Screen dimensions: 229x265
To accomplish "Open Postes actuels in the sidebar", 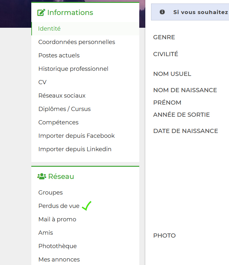I will click(59, 55).
